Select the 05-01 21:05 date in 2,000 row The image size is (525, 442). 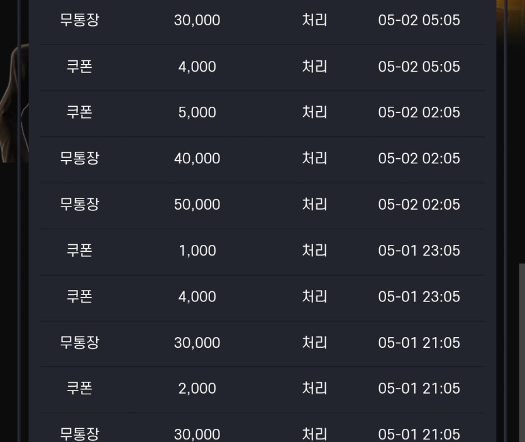click(419, 389)
